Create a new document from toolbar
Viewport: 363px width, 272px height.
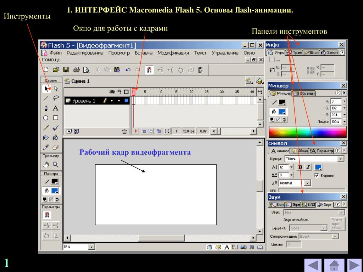[x=46, y=70]
